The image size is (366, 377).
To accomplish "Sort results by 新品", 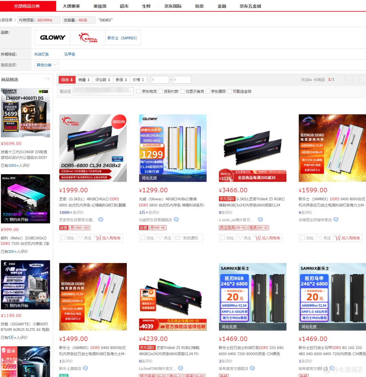I will point(121,80).
